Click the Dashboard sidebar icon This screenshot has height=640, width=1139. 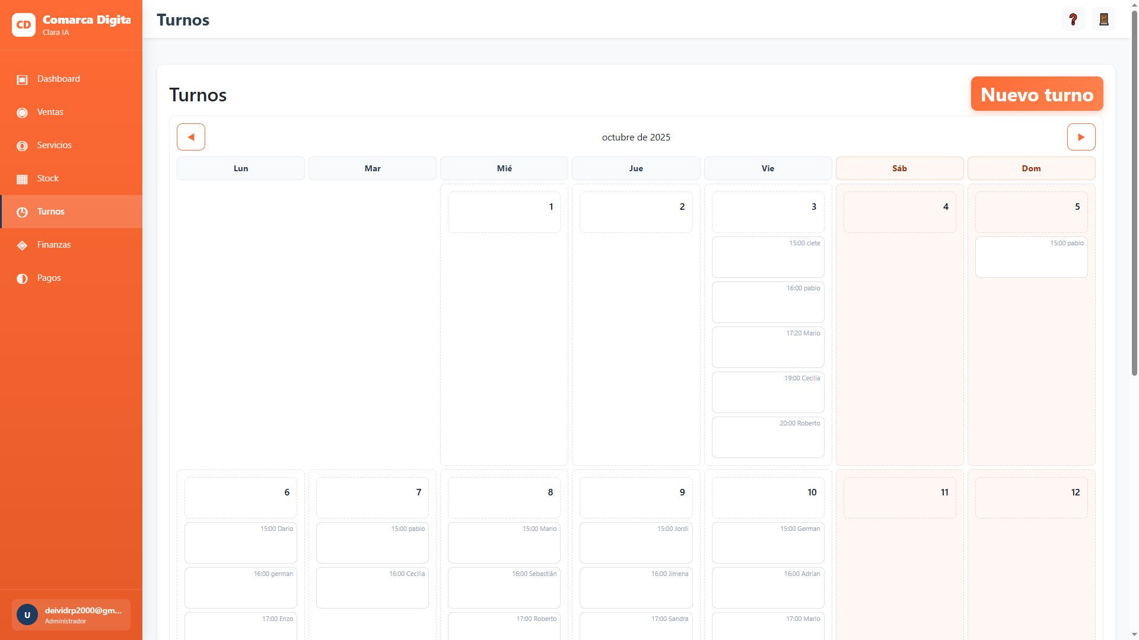[x=22, y=79]
